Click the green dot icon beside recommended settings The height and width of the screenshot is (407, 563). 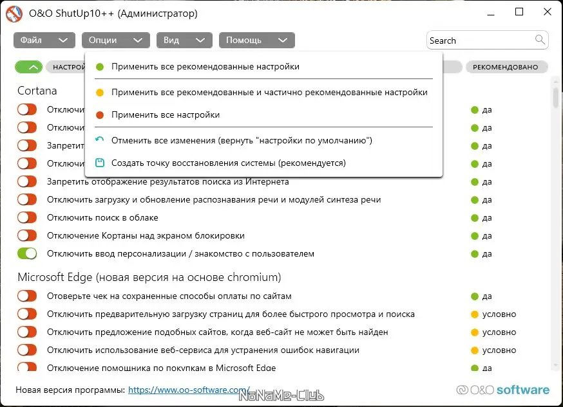pyautogui.click(x=99, y=66)
